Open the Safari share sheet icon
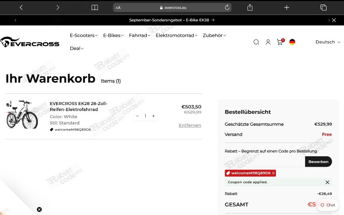 [250, 7]
